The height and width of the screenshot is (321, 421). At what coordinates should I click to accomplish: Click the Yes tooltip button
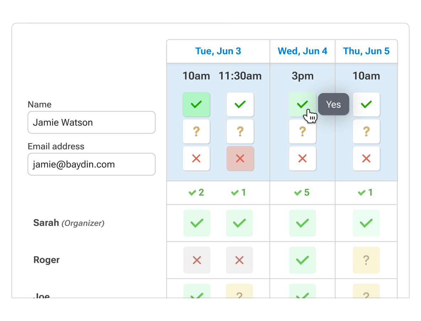tap(333, 104)
